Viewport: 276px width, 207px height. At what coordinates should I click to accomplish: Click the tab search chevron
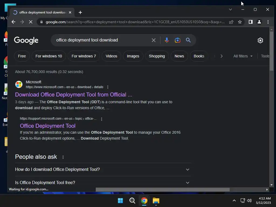230,9
